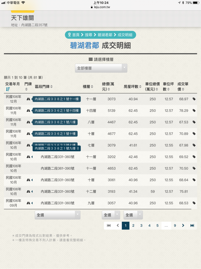Click address tag 內湖路二段336之1號十樓

(55, 134)
